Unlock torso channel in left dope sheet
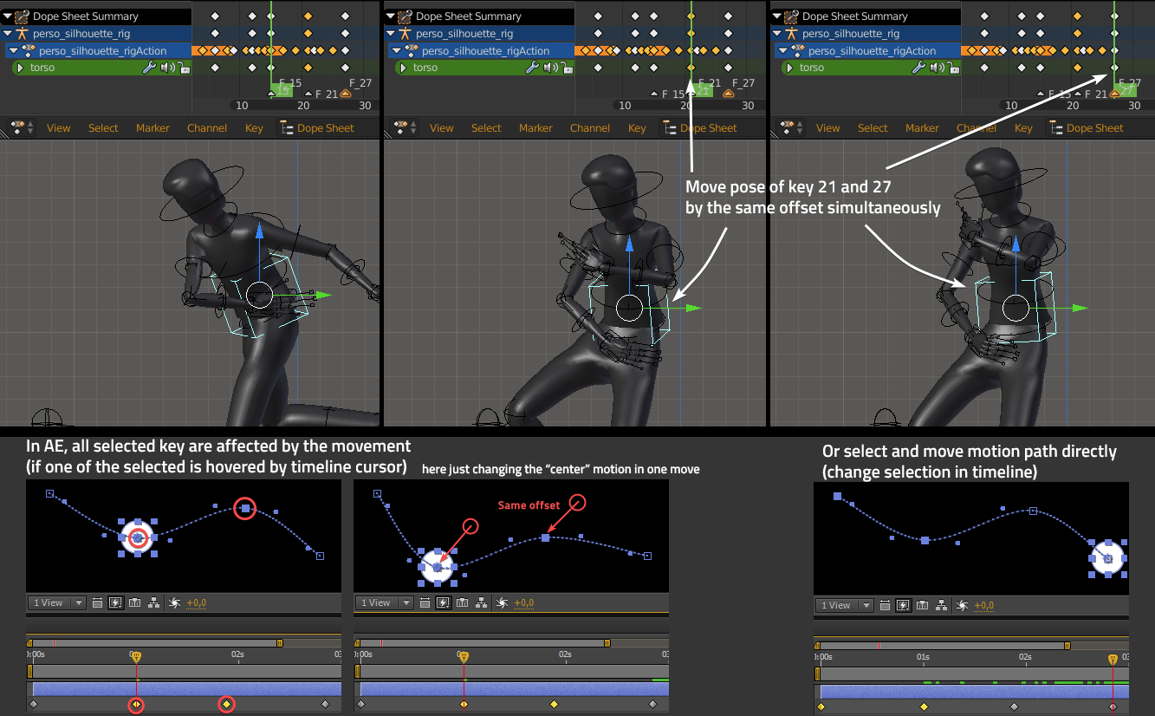 coord(183,68)
